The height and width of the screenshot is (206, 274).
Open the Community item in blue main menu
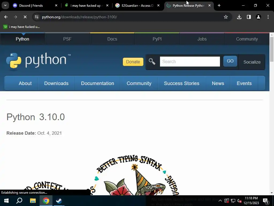coord(139,83)
